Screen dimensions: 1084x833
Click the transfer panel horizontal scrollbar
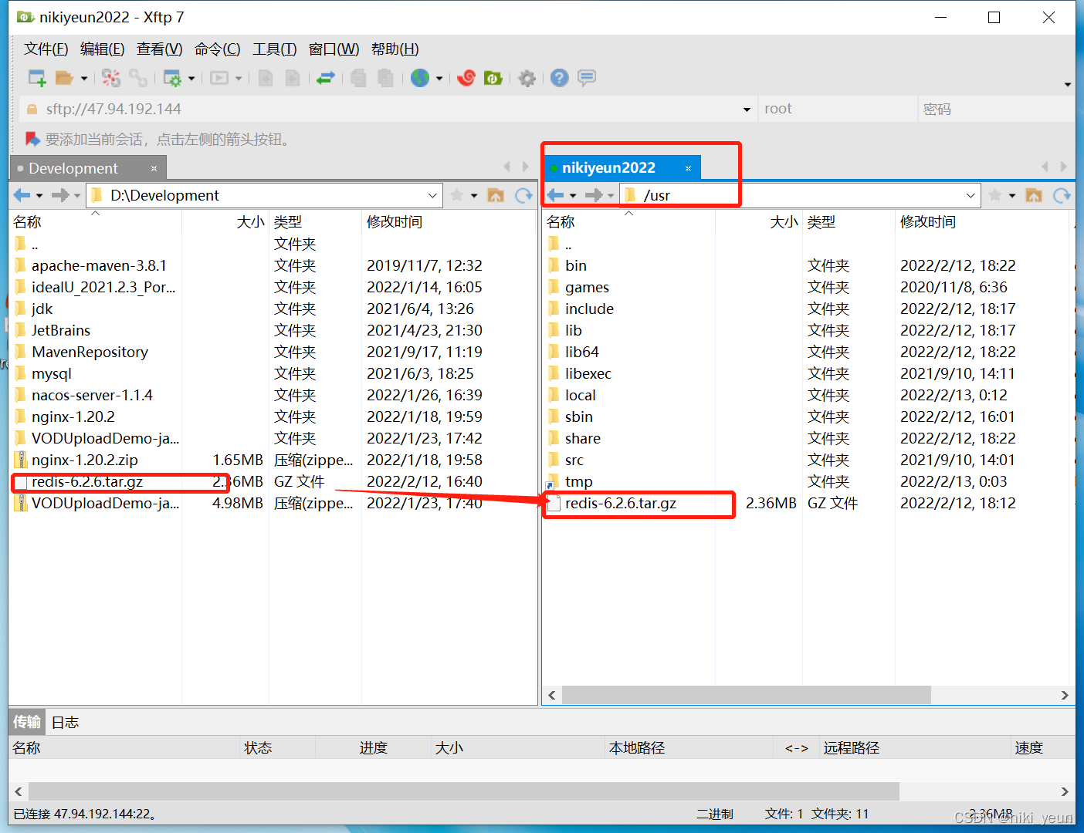point(463,791)
